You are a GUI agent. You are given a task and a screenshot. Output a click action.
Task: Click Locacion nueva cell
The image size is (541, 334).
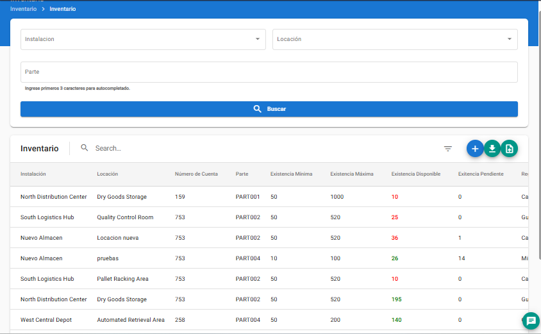[118, 238]
